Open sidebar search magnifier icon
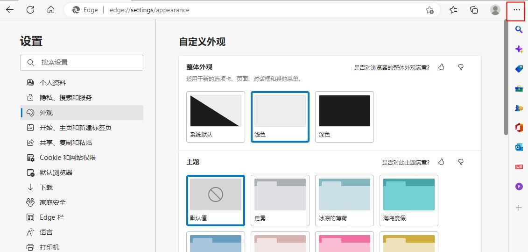528x252 pixels. point(519,29)
